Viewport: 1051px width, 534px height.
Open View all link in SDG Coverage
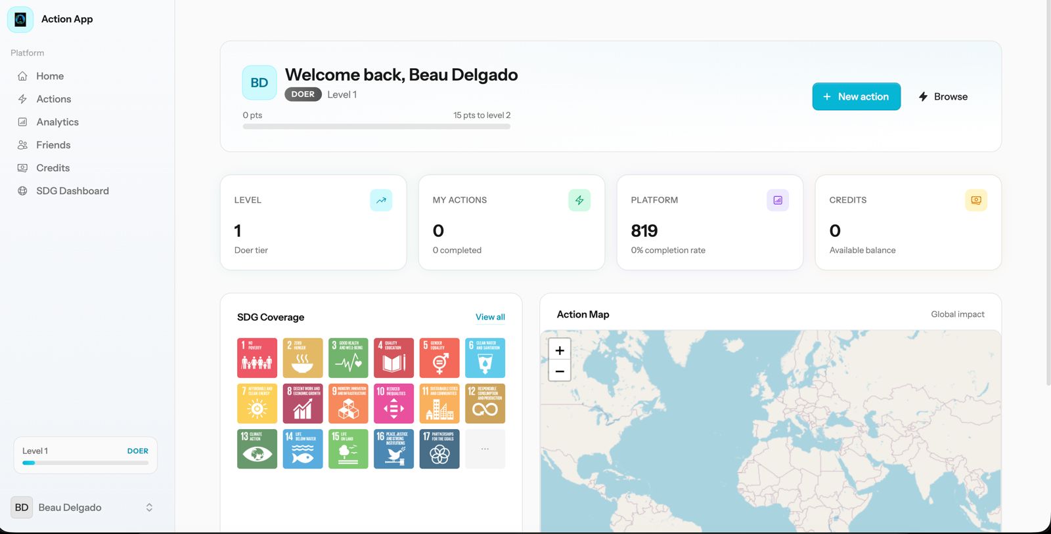[x=490, y=317]
